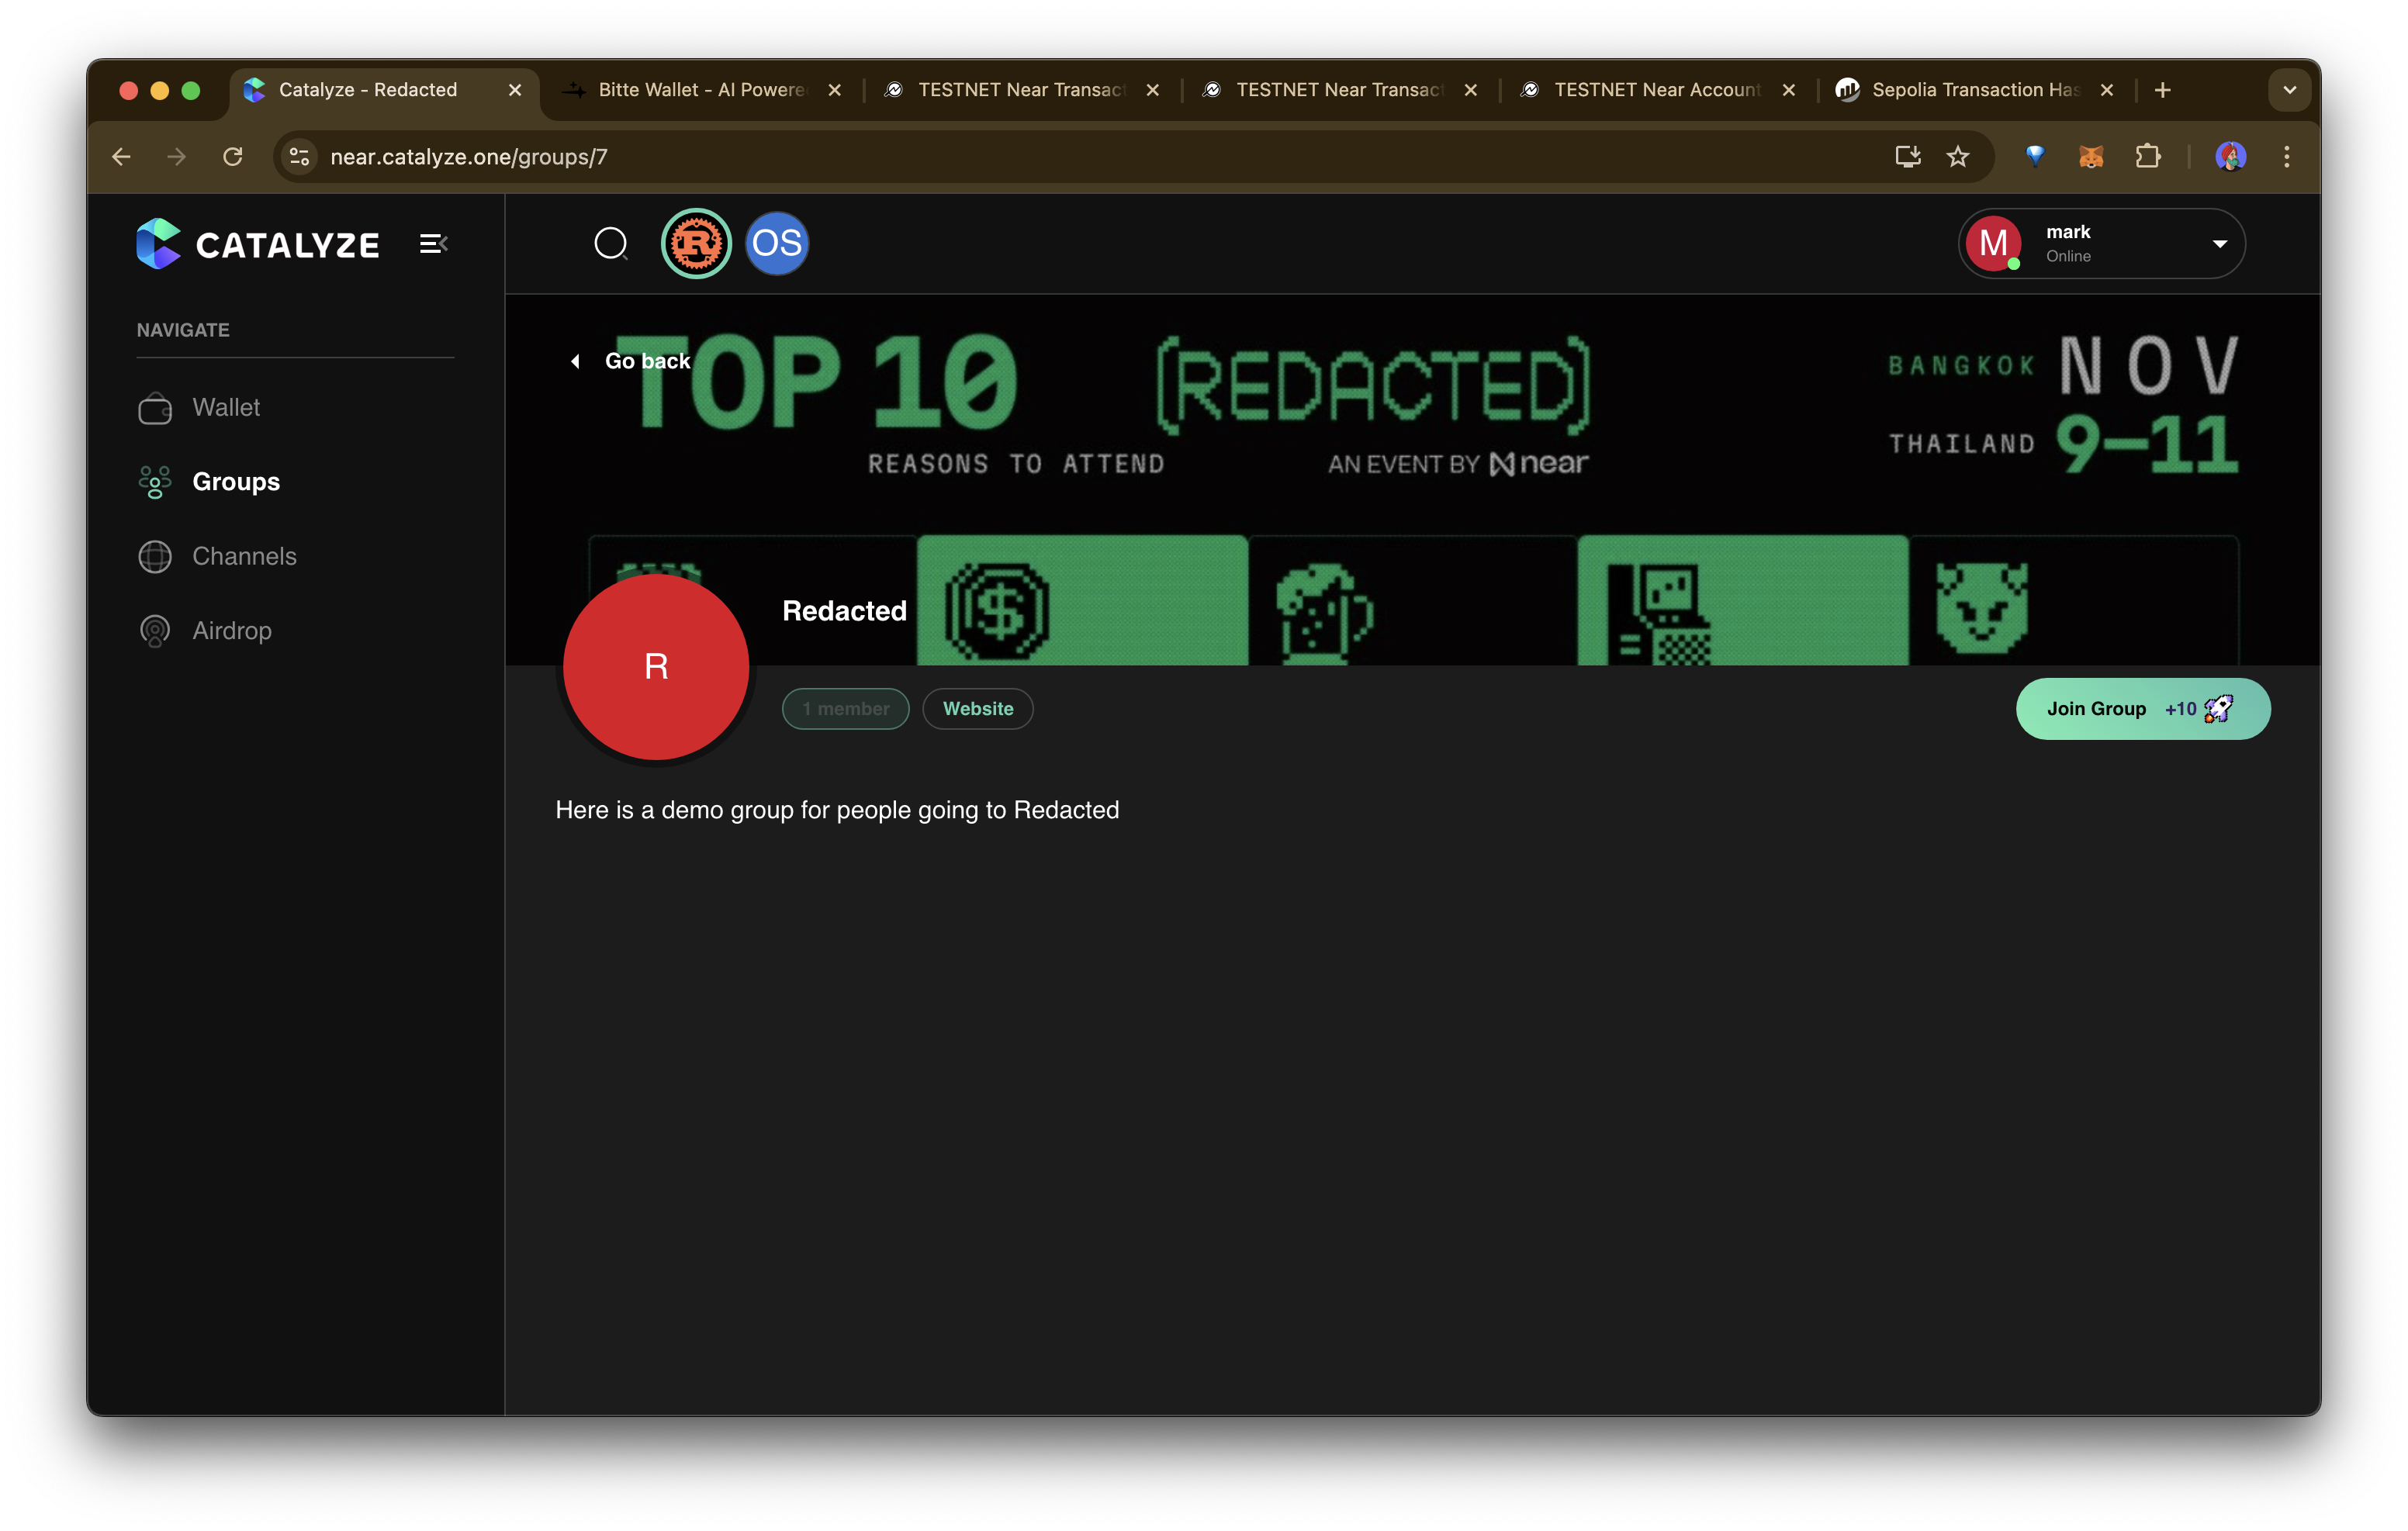The image size is (2408, 1531).
Task: Open Wallet from sidebar
Action: point(225,408)
